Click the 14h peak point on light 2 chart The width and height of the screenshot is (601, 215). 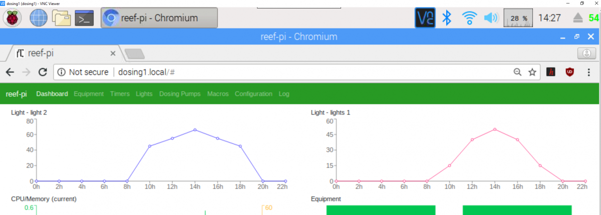tap(195, 130)
